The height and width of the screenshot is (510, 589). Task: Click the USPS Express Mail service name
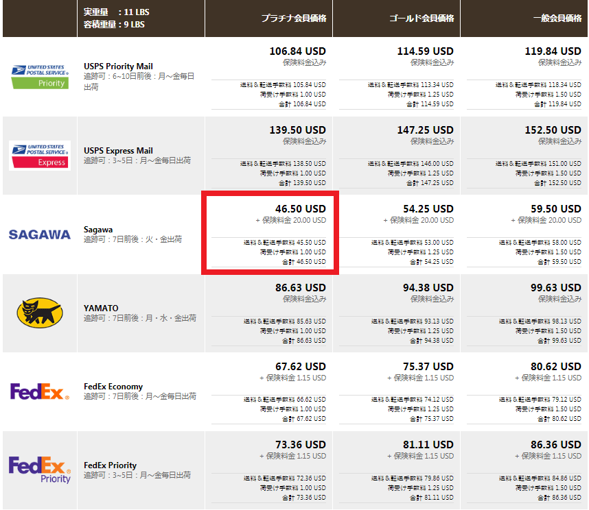(118, 151)
